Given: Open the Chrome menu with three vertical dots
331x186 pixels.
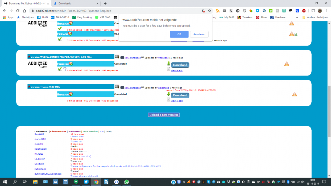Looking at the screenshot, I should 327,11.
